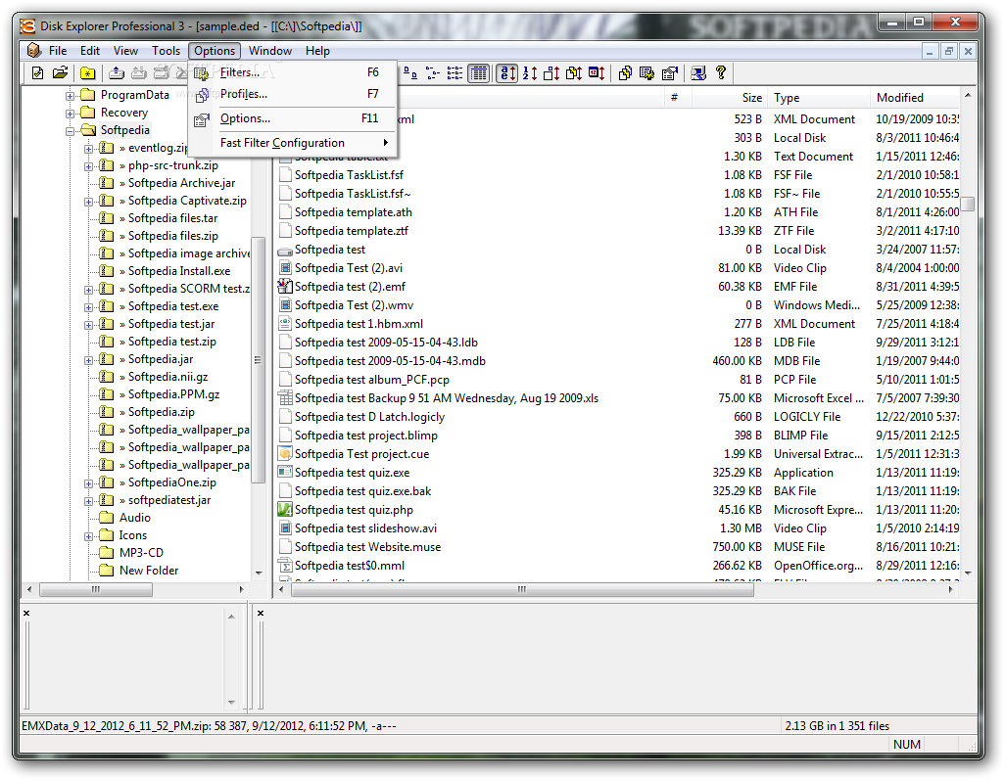Select file Softpedia TaskList.fsf
The height and width of the screenshot is (780, 1005).
[349, 175]
